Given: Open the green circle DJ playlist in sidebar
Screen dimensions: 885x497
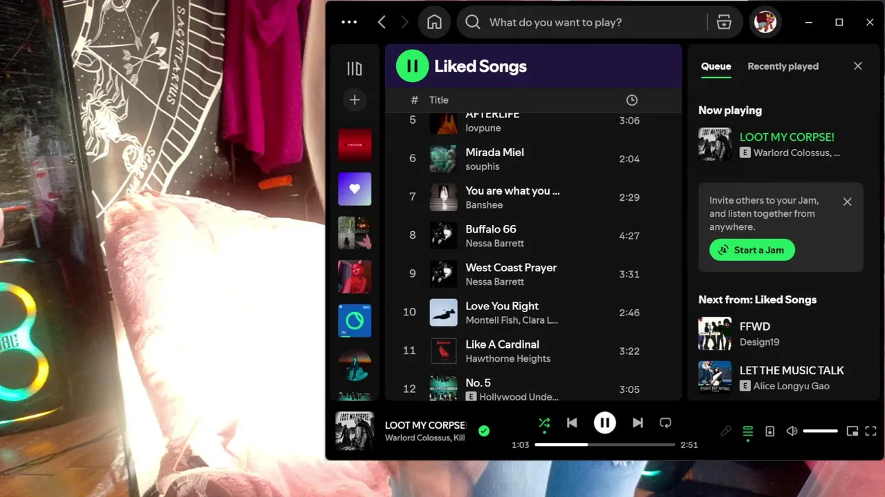Looking at the screenshot, I should [x=355, y=321].
